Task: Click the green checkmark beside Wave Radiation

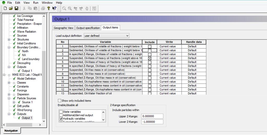Action: coord(14,31)
